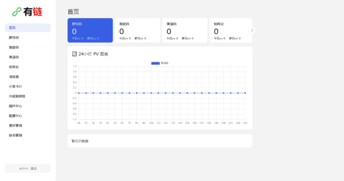The width and height of the screenshot is (344, 181).
Task: Click the admin 退出 logout button
Action: click(x=28, y=168)
